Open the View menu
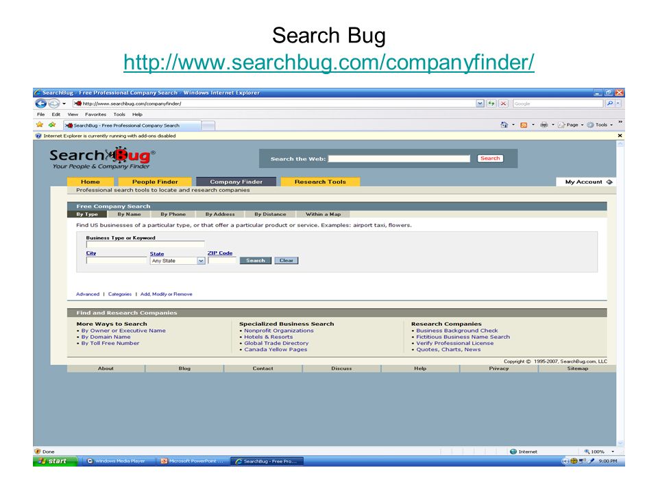 [x=73, y=115]
